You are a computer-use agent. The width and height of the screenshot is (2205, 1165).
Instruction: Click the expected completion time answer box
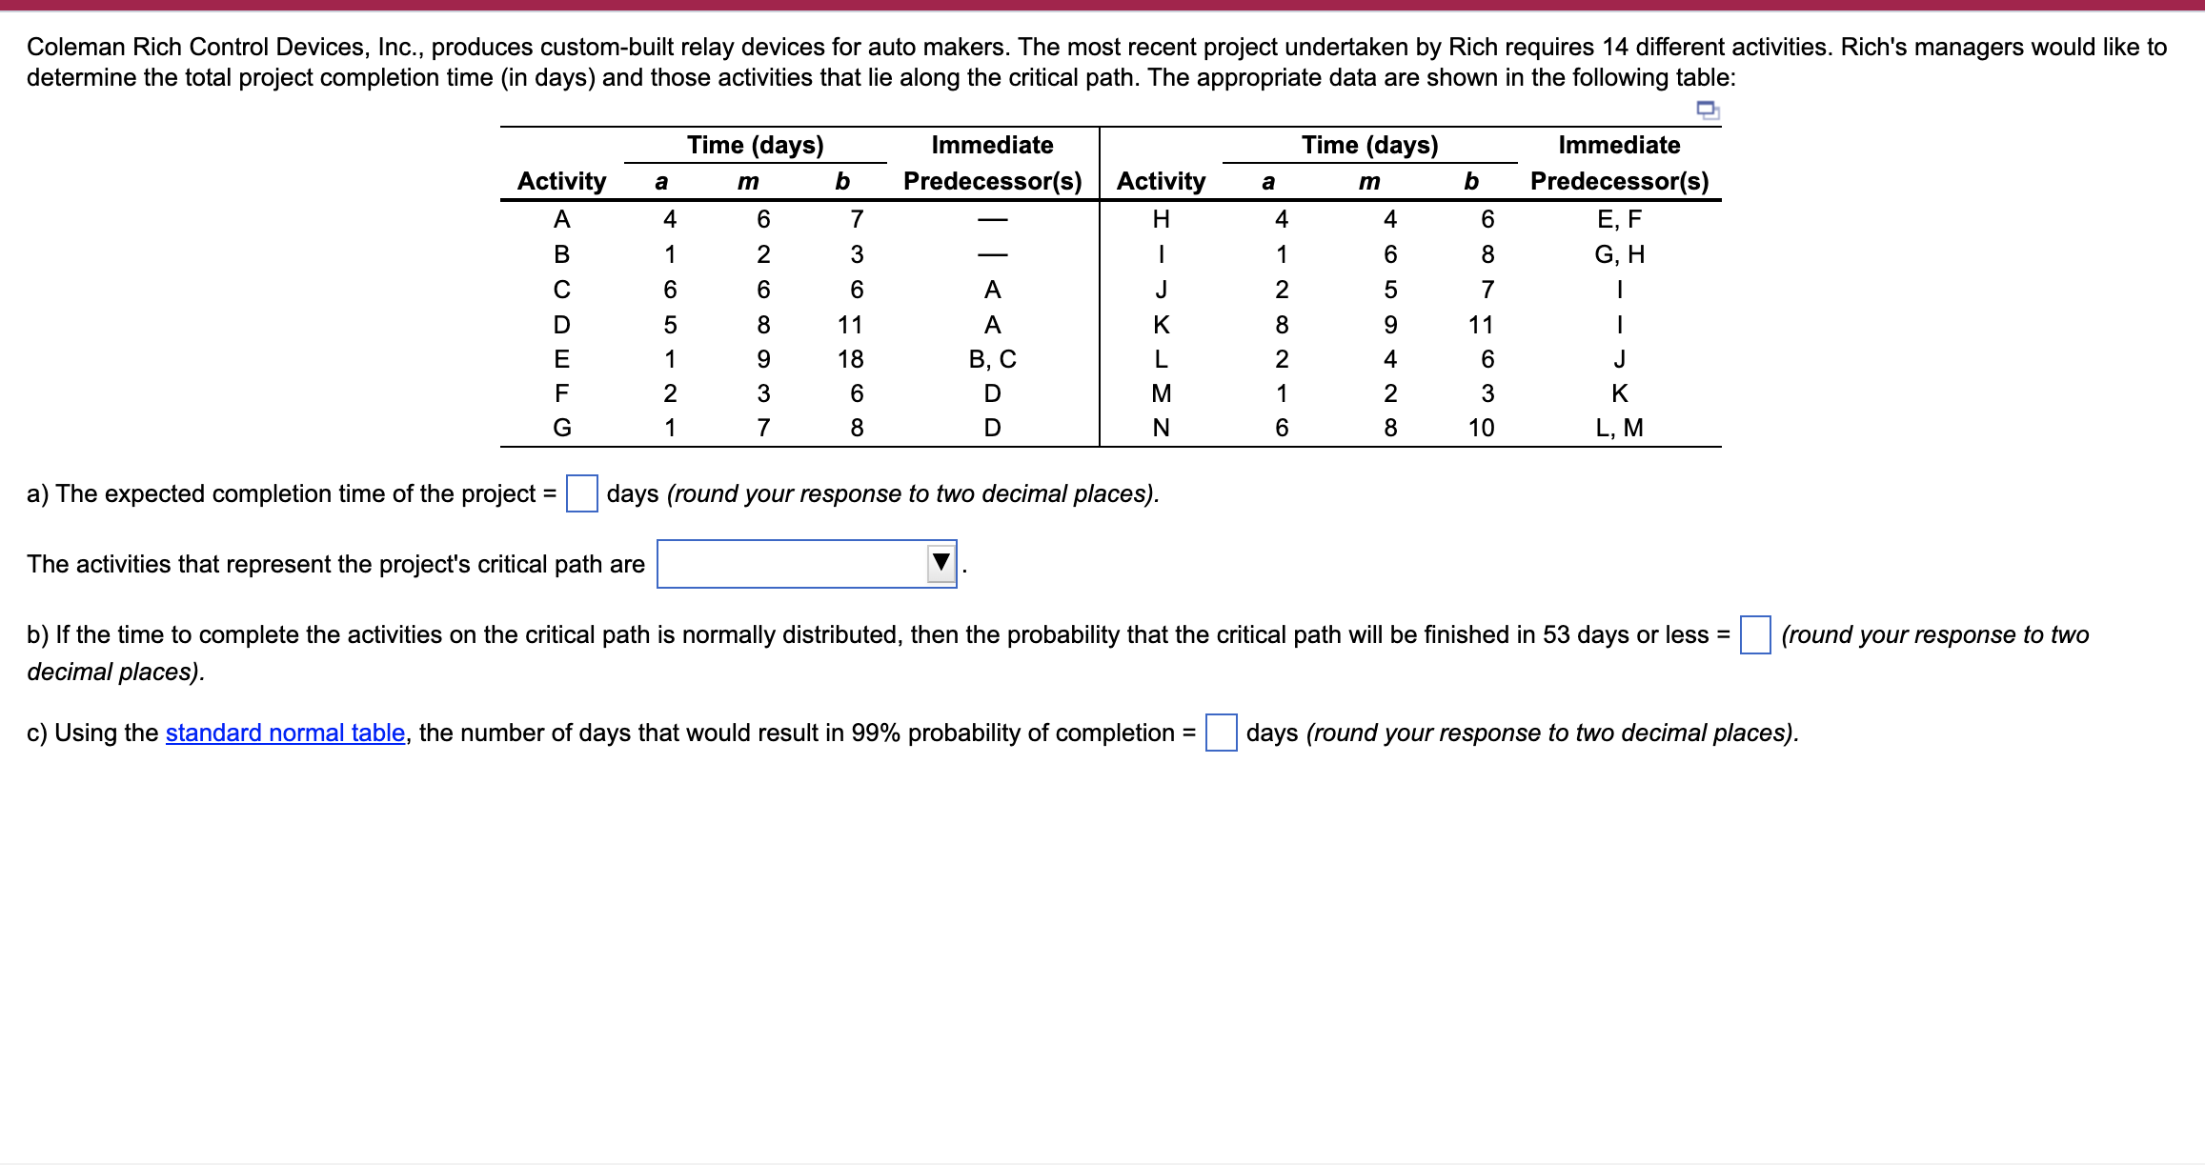(x=581, y=493)
